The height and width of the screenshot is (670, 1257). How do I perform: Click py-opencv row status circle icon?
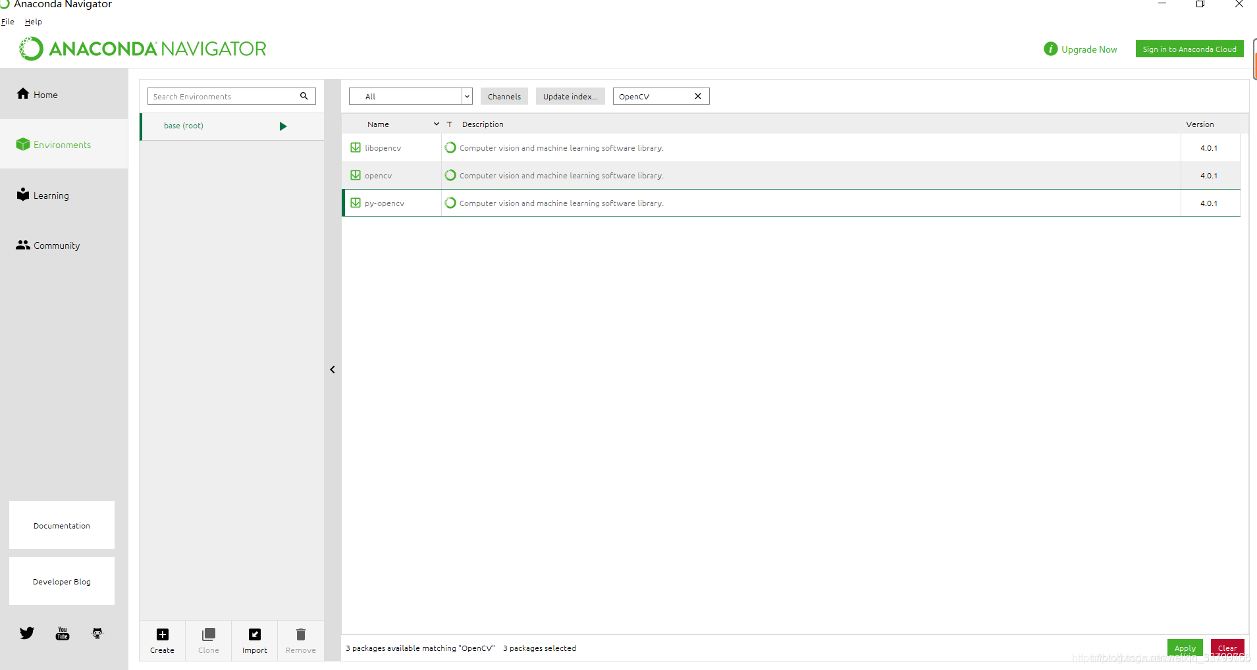pyautogui.click(x=450, y=203)
